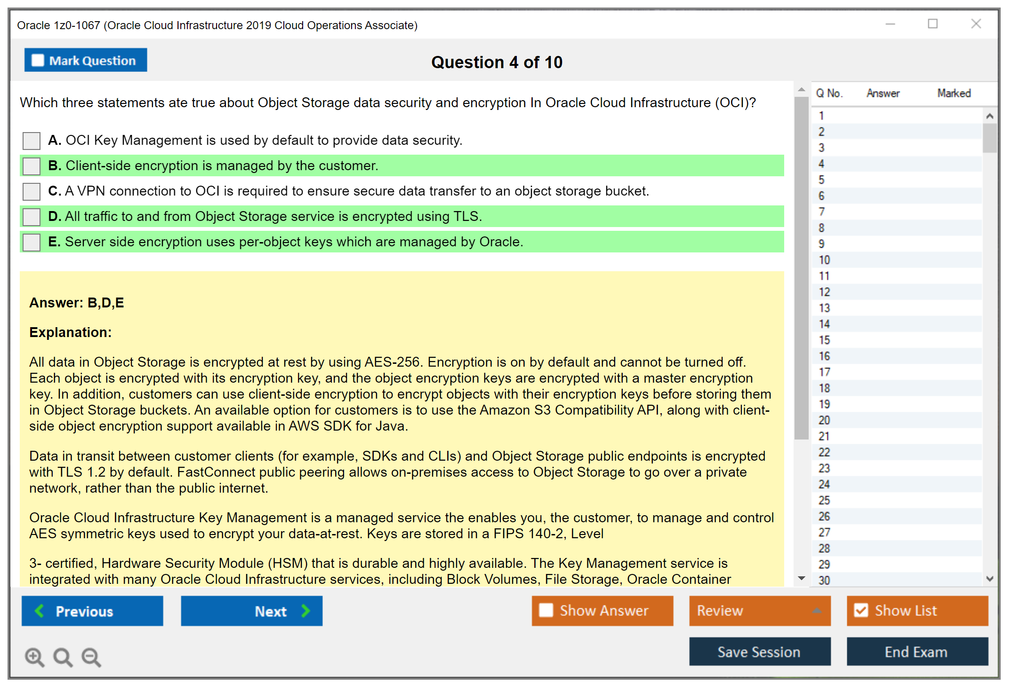
Task: Click the zoom out magnifier icon
Action: coord(91,657)
